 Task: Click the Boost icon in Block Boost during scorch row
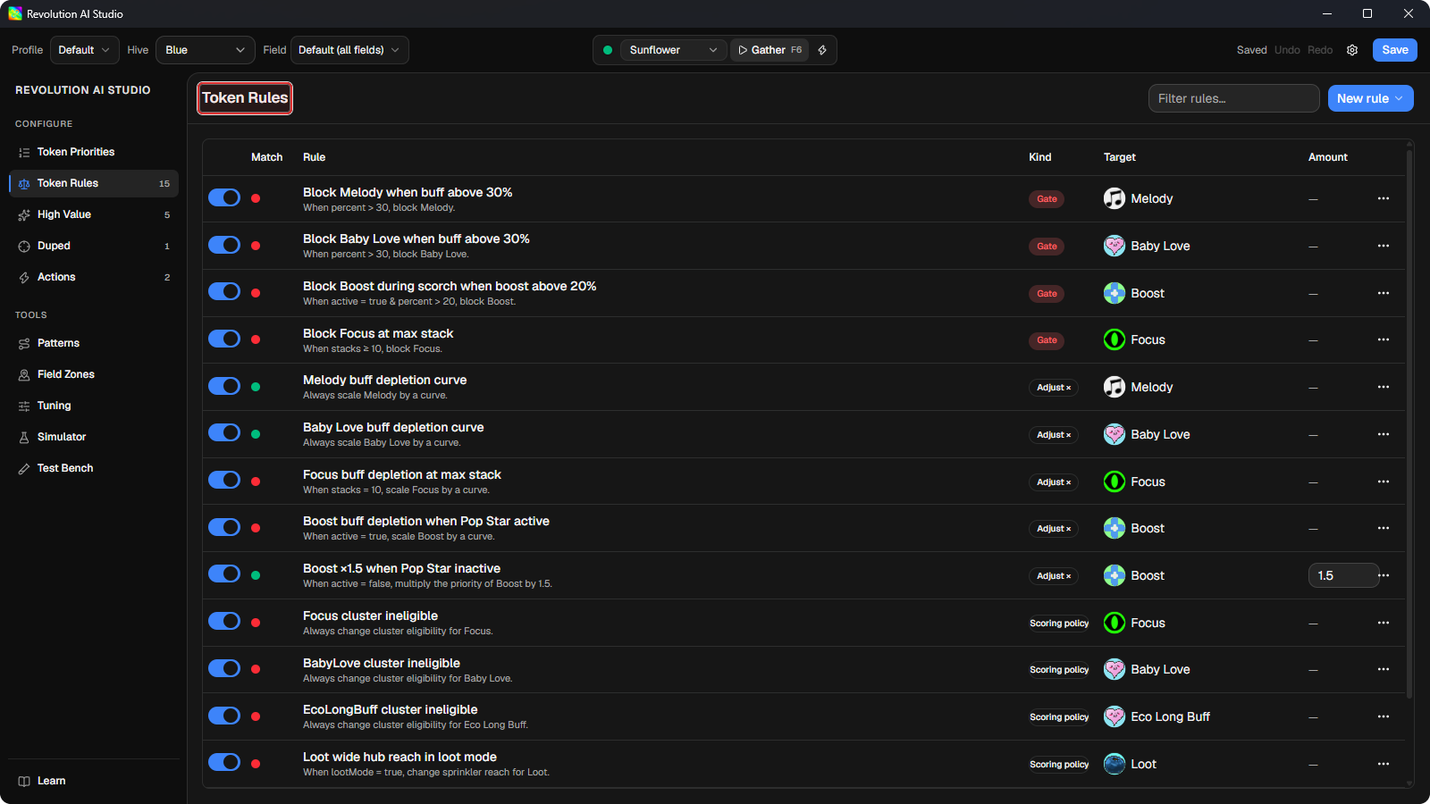point(1114,293)
